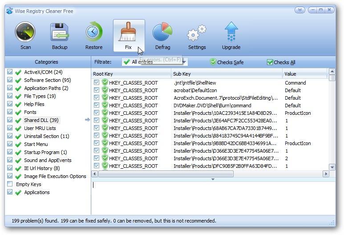Viewport: 344px width, 235px height.
Task: Uncheck the IE Url History (8) checkbox
Action: [10, 168]
